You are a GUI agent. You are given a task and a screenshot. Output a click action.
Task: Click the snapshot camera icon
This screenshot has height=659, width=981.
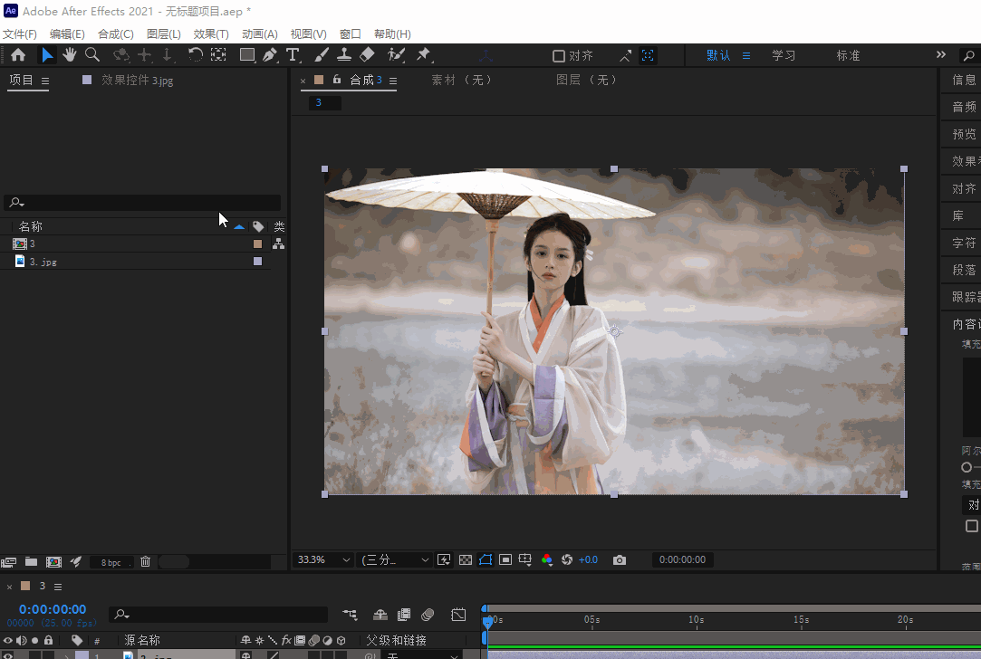click(620, 560)
